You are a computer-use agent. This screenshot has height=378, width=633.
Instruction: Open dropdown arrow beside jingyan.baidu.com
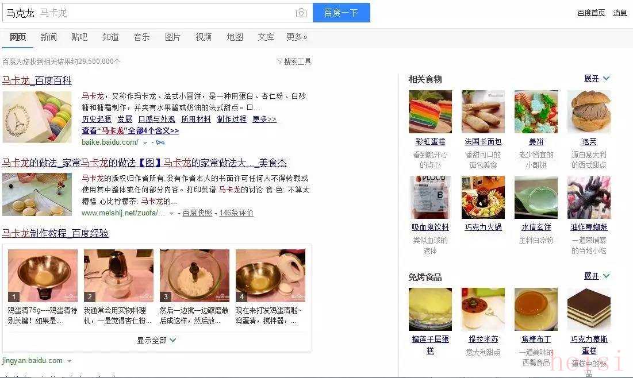click(70, 361)
